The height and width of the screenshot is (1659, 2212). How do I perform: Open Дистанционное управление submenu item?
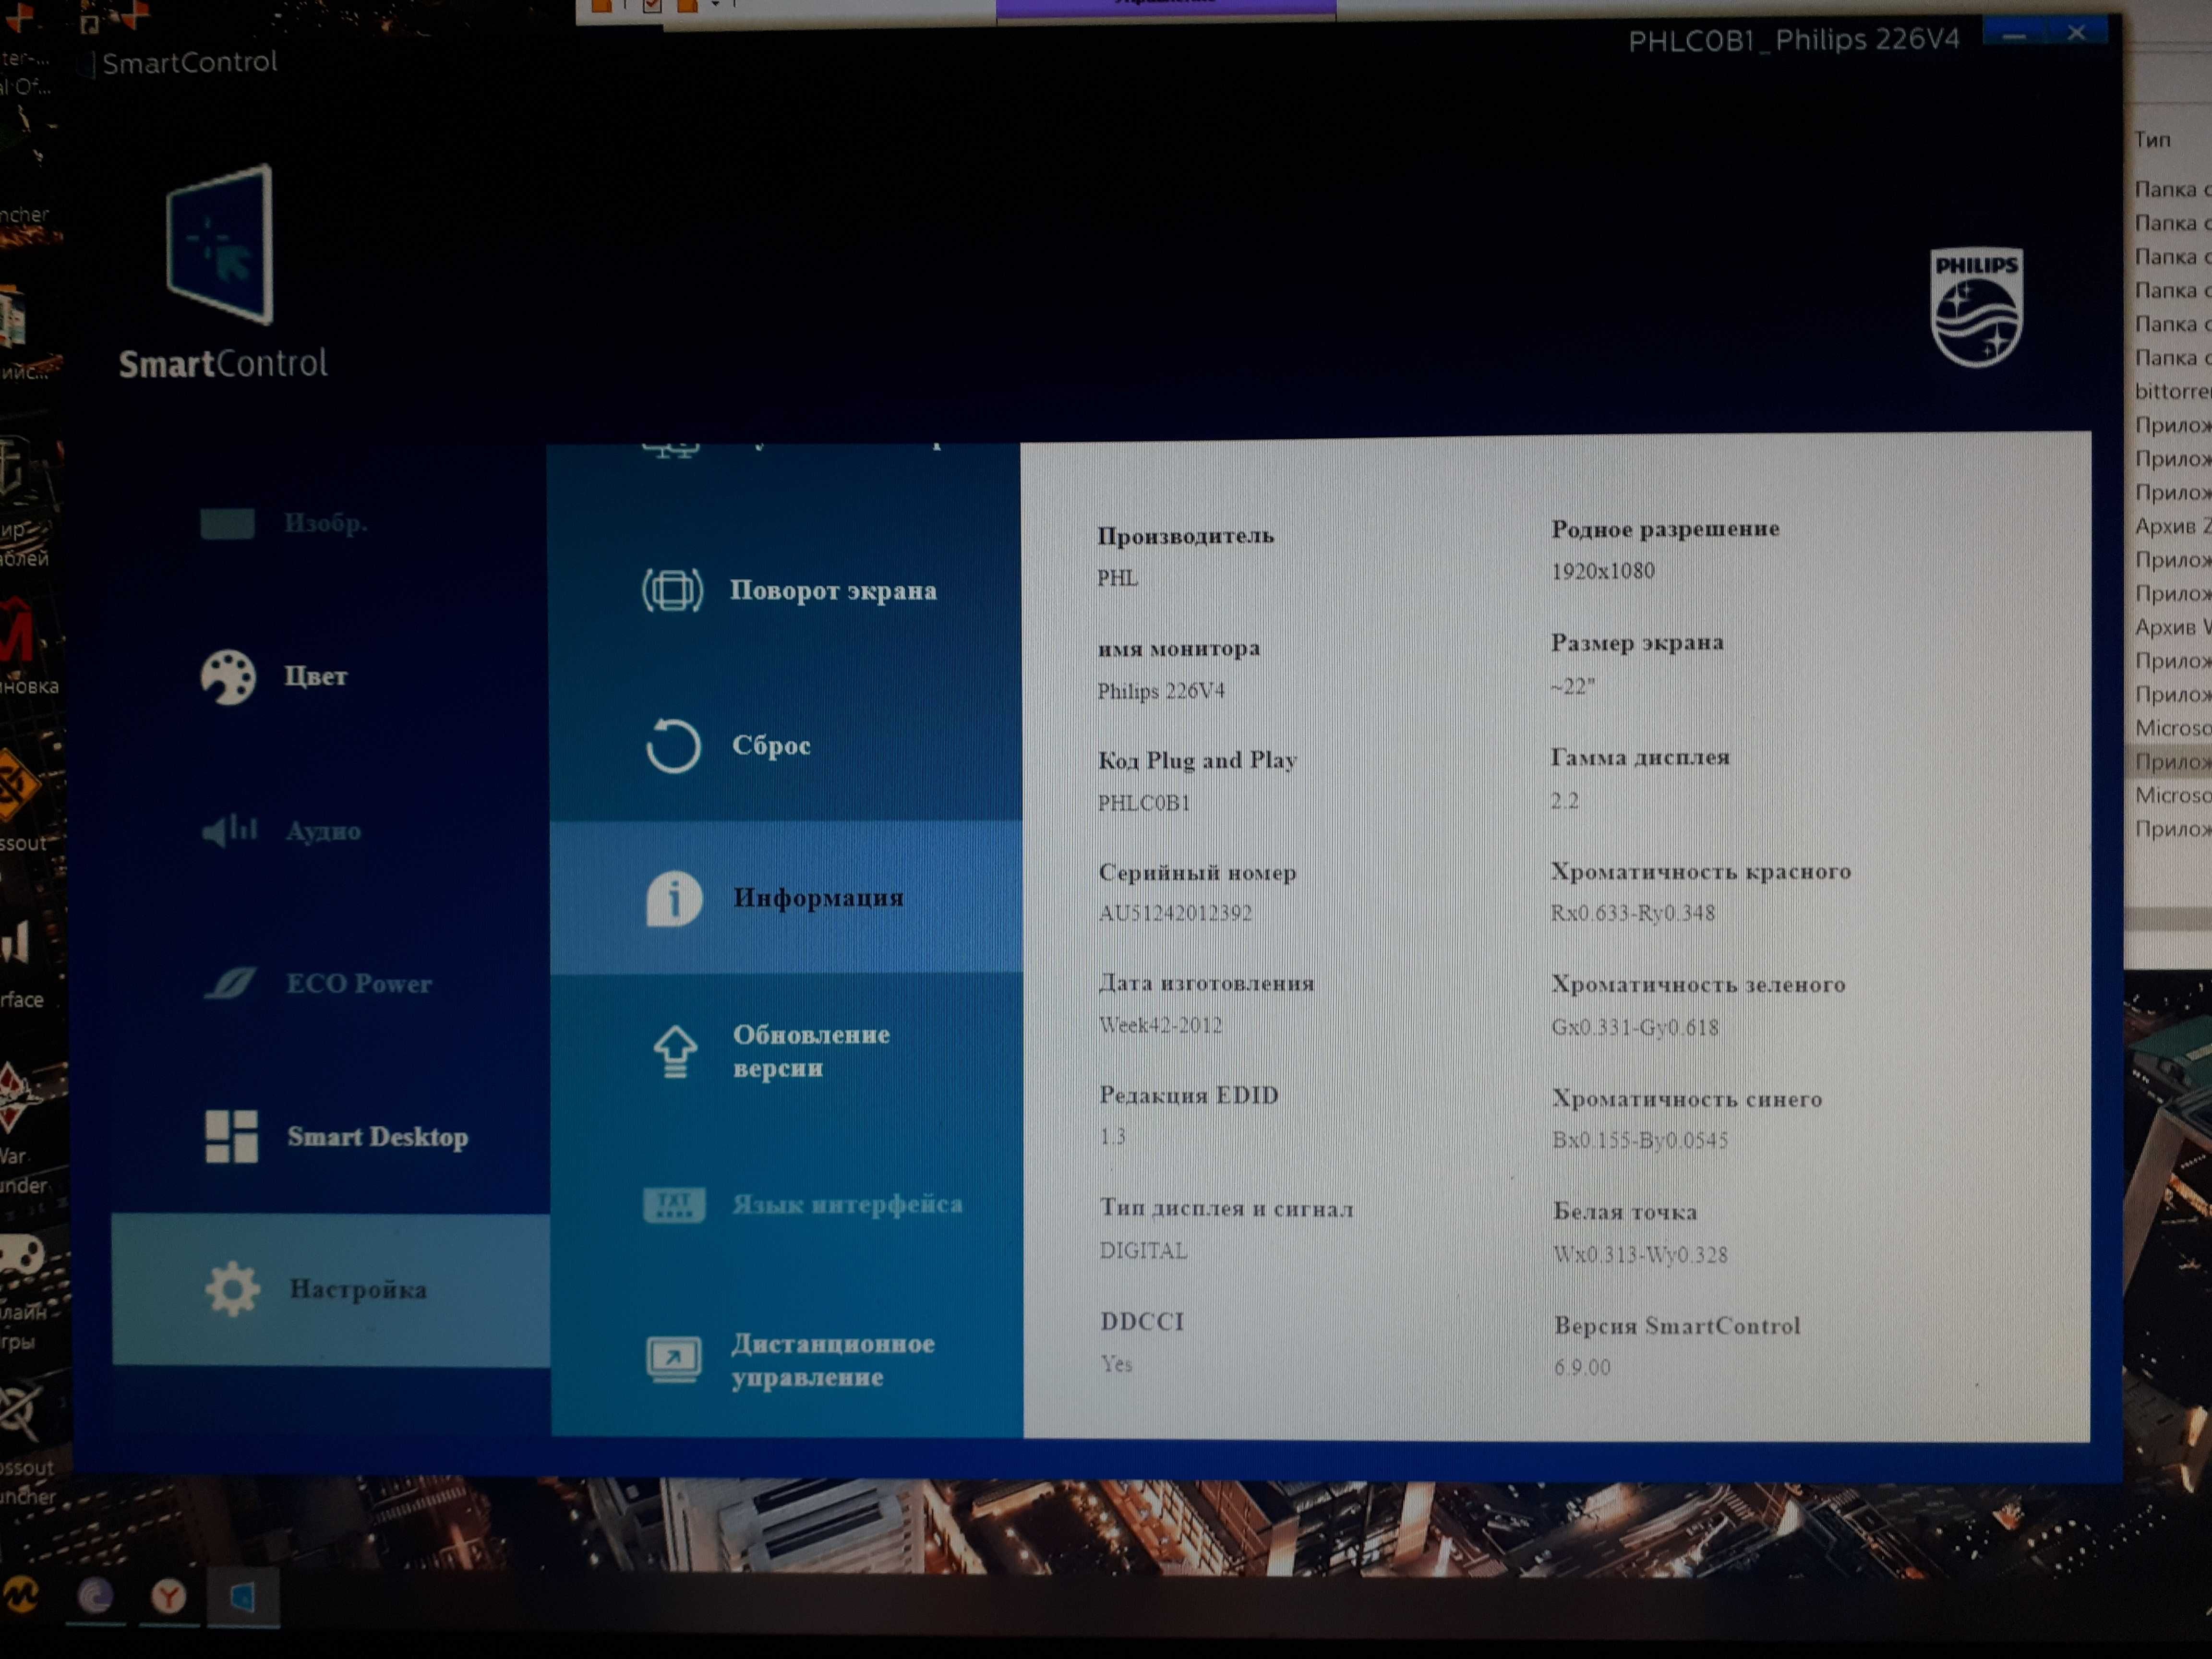click(787, 1360)
